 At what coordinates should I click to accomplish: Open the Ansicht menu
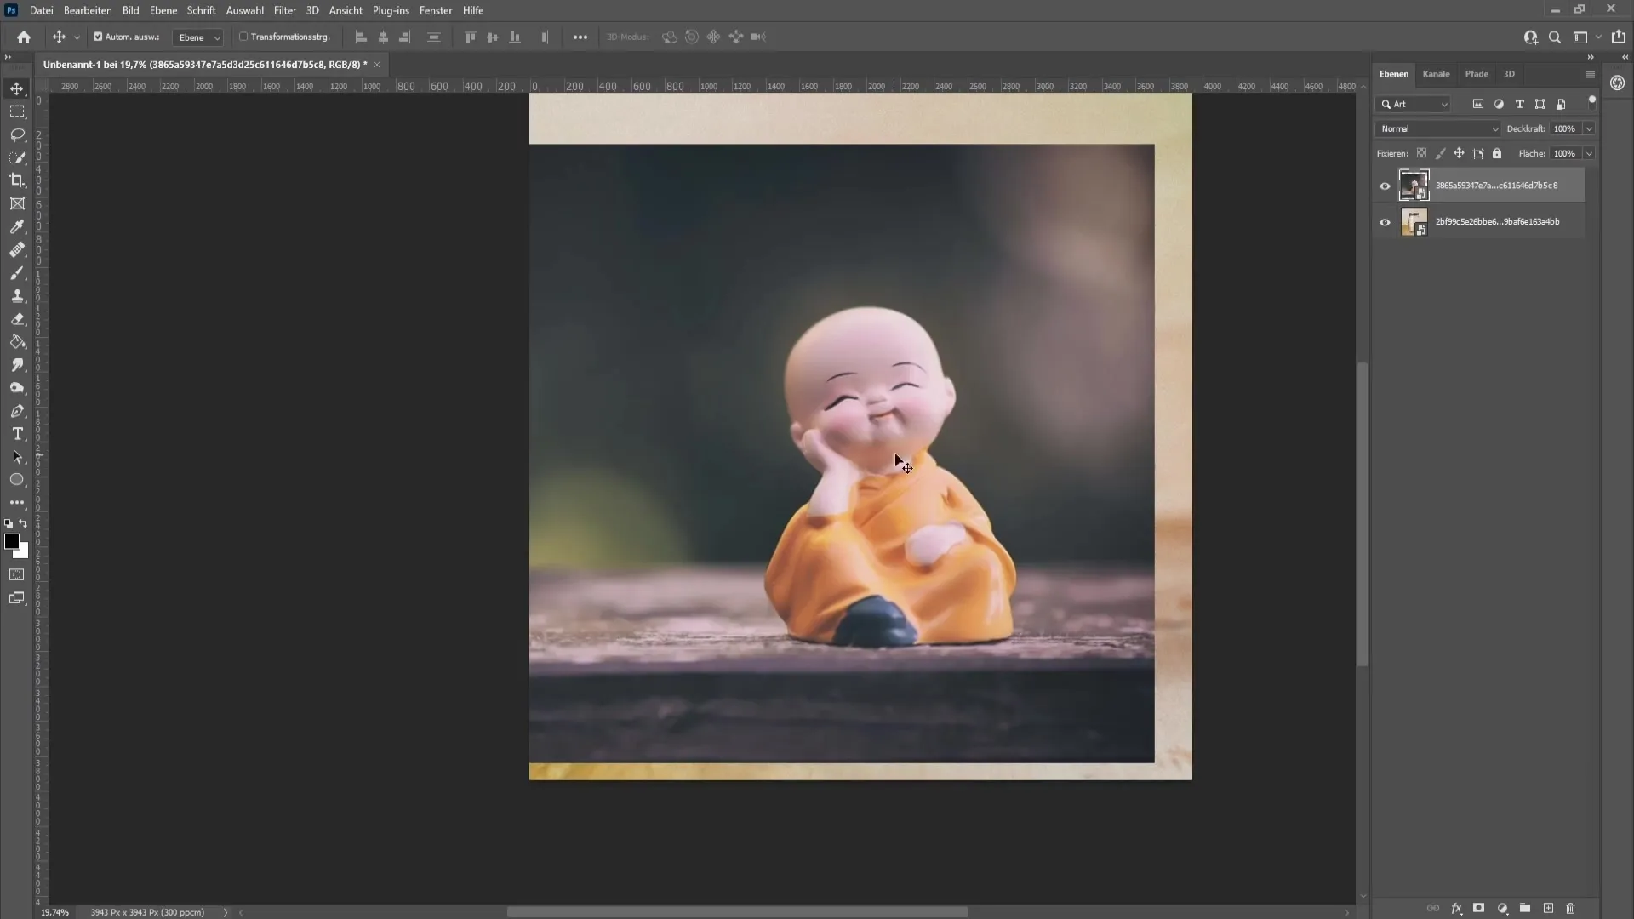[x=345, y=10]
